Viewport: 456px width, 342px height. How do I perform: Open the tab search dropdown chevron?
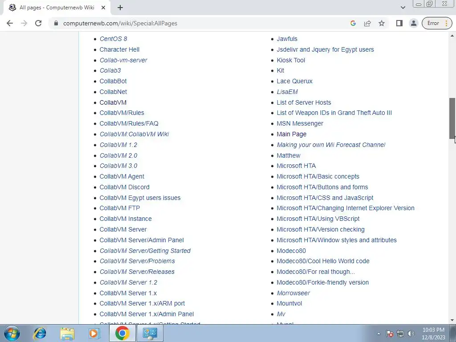click(403, 8)
